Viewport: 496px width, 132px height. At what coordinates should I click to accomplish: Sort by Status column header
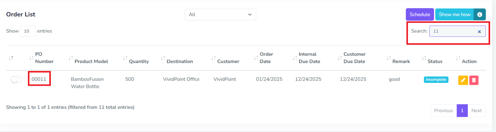(435, 61)
